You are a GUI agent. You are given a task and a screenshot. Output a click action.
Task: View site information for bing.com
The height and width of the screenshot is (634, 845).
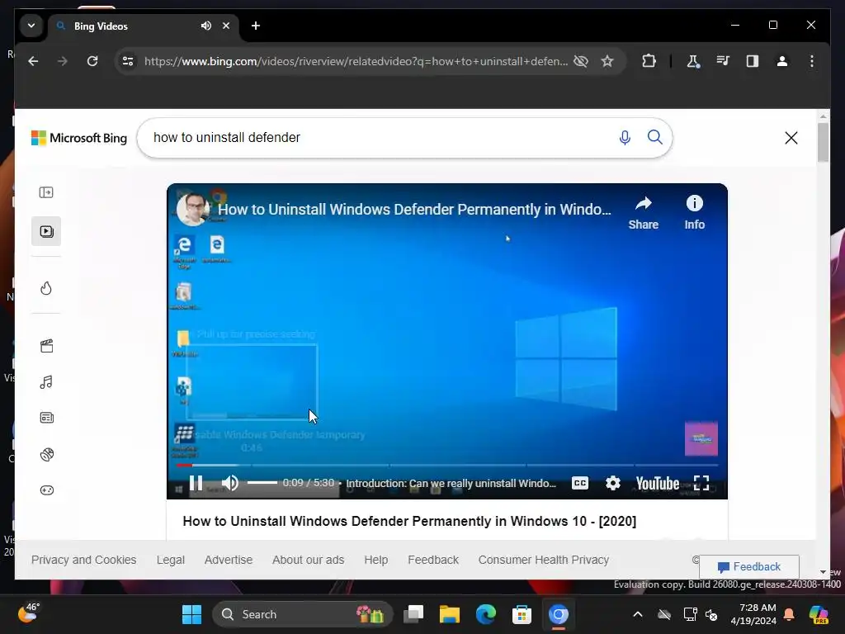[x=128, y=61]
